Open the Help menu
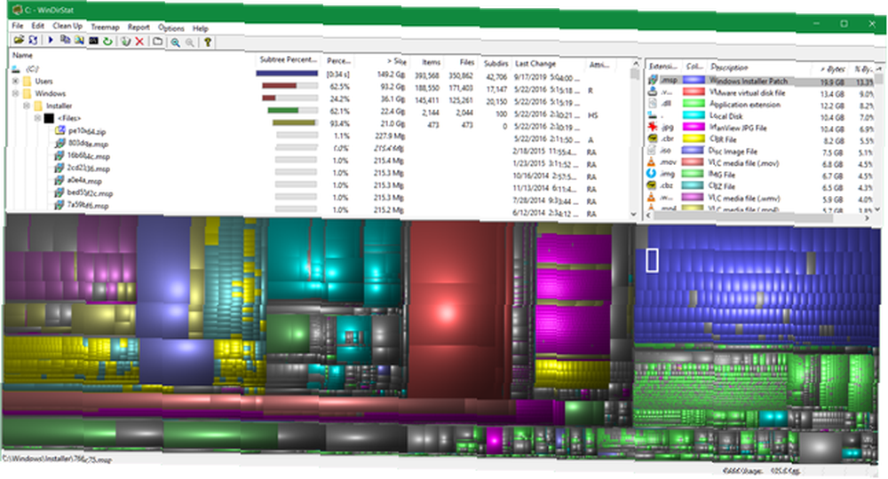Viewport: 888px width, 479px height. (x=201, y=28)
